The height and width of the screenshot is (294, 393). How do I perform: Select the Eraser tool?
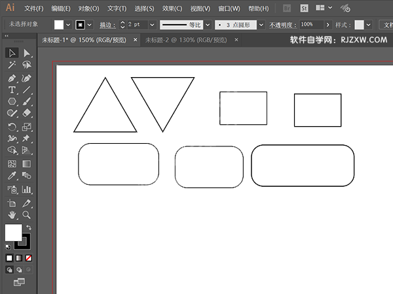pyautogui.click(x=26, y=113)
